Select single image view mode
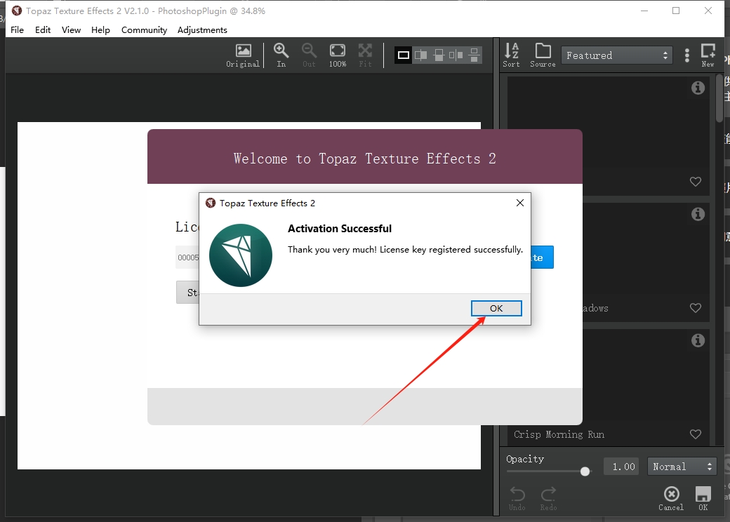The height and width of the screenshot is (522, 730). pos(404,55)
